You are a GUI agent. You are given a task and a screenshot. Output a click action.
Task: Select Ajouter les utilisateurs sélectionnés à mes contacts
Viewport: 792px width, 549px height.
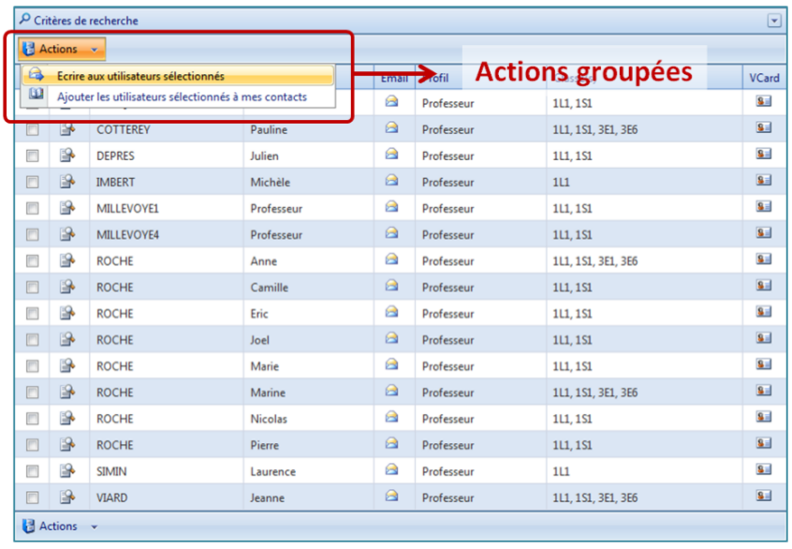pyautogui.click(x=182, y=96)
